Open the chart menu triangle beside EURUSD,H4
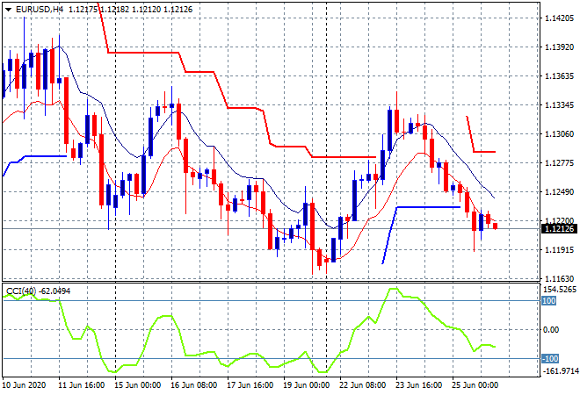Viewport: 580px width, 395px height. pos(8,10)
